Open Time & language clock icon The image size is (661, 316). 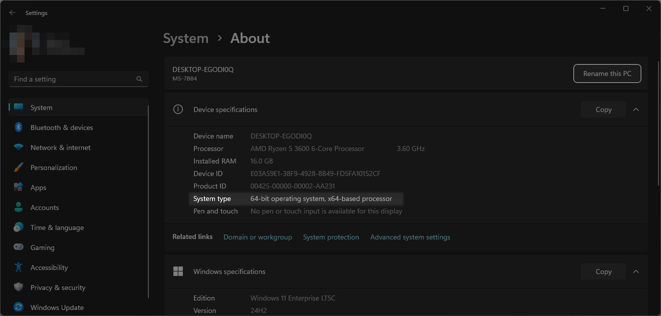point(19,227)
